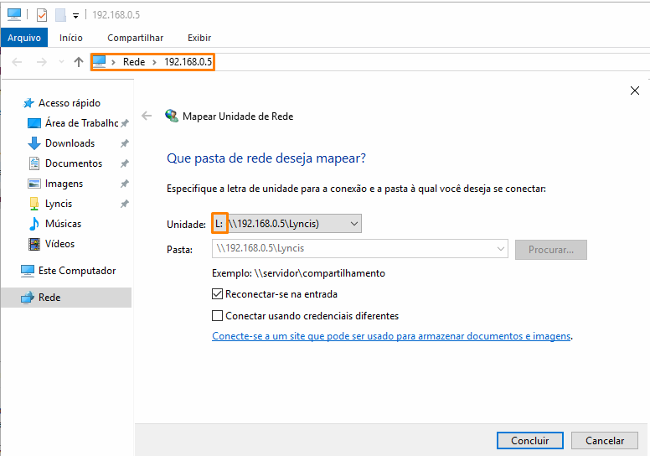Click the Cancelar button
Screen dimensions: 650x456
(605, 440)
